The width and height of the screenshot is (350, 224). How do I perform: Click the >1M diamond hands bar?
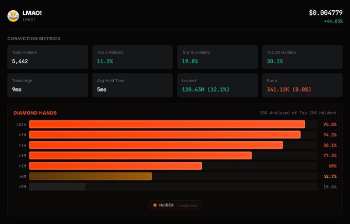tap(141, 155)
